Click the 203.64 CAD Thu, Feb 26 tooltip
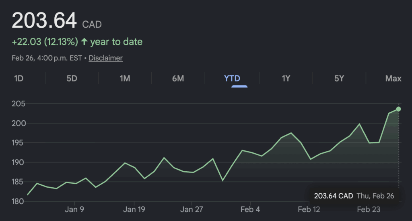This screenshot has height=221, width=412. pos(354,196)
